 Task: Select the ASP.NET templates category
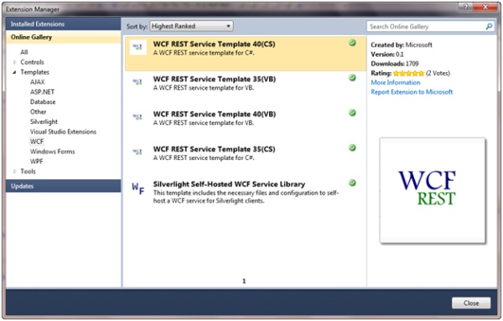(x=42, y=92)
